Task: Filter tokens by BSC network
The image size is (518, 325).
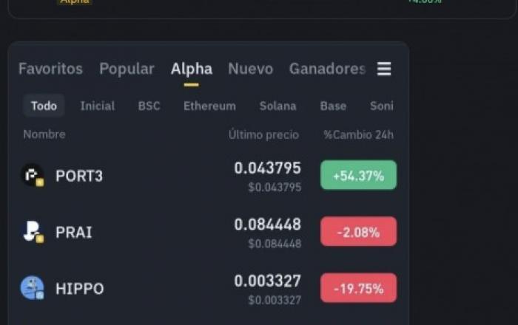Action: point(149,106)
